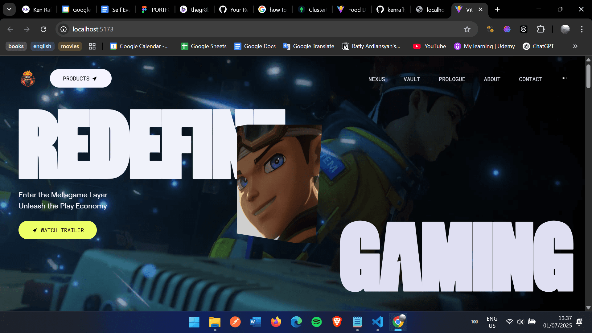
Task: Open the ChatGPT bookmark
Action: click(x=538, y=46)
